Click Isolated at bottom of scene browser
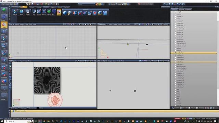219x123 pixels. click(176, 108)
